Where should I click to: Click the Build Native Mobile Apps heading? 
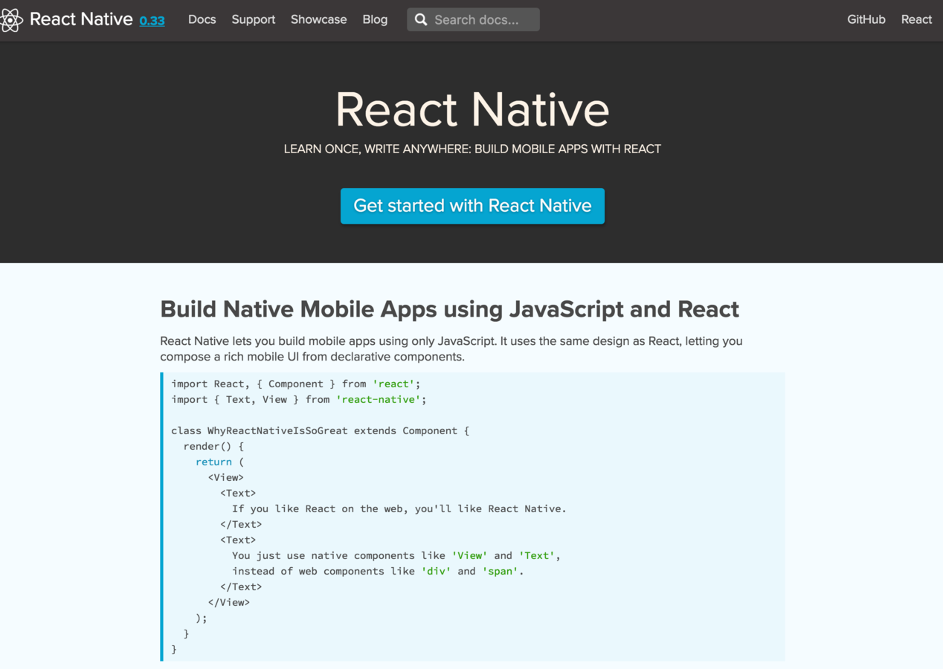pyautogui.click(x=450, y=309)
